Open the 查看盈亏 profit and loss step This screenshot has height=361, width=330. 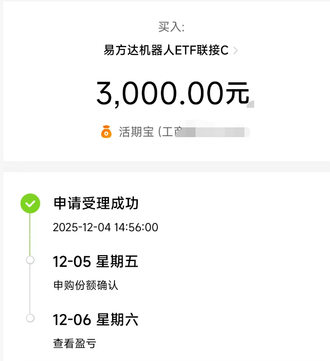[75, 343]
